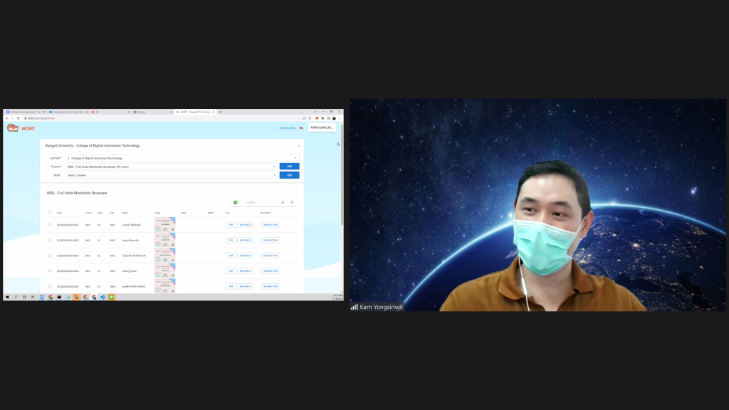Click the ADD button next to the Course dropdown
This screenshot has width=729, height=410.
click(289, 167)
